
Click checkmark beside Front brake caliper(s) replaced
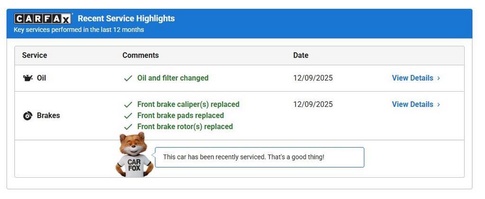128,104
